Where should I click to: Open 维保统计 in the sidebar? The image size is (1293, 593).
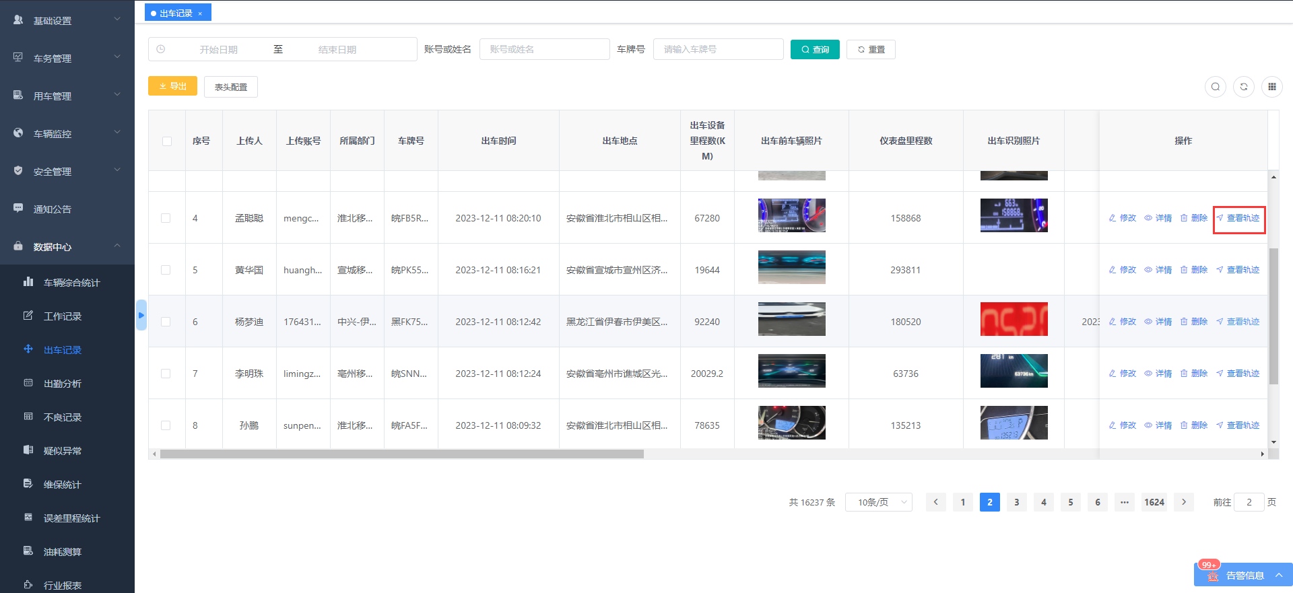[67, 485]
